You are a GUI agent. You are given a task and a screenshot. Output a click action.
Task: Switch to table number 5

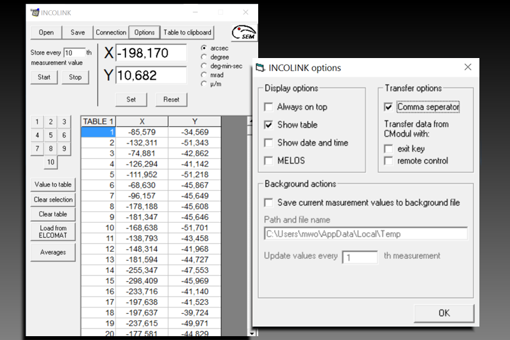(51, 135)
